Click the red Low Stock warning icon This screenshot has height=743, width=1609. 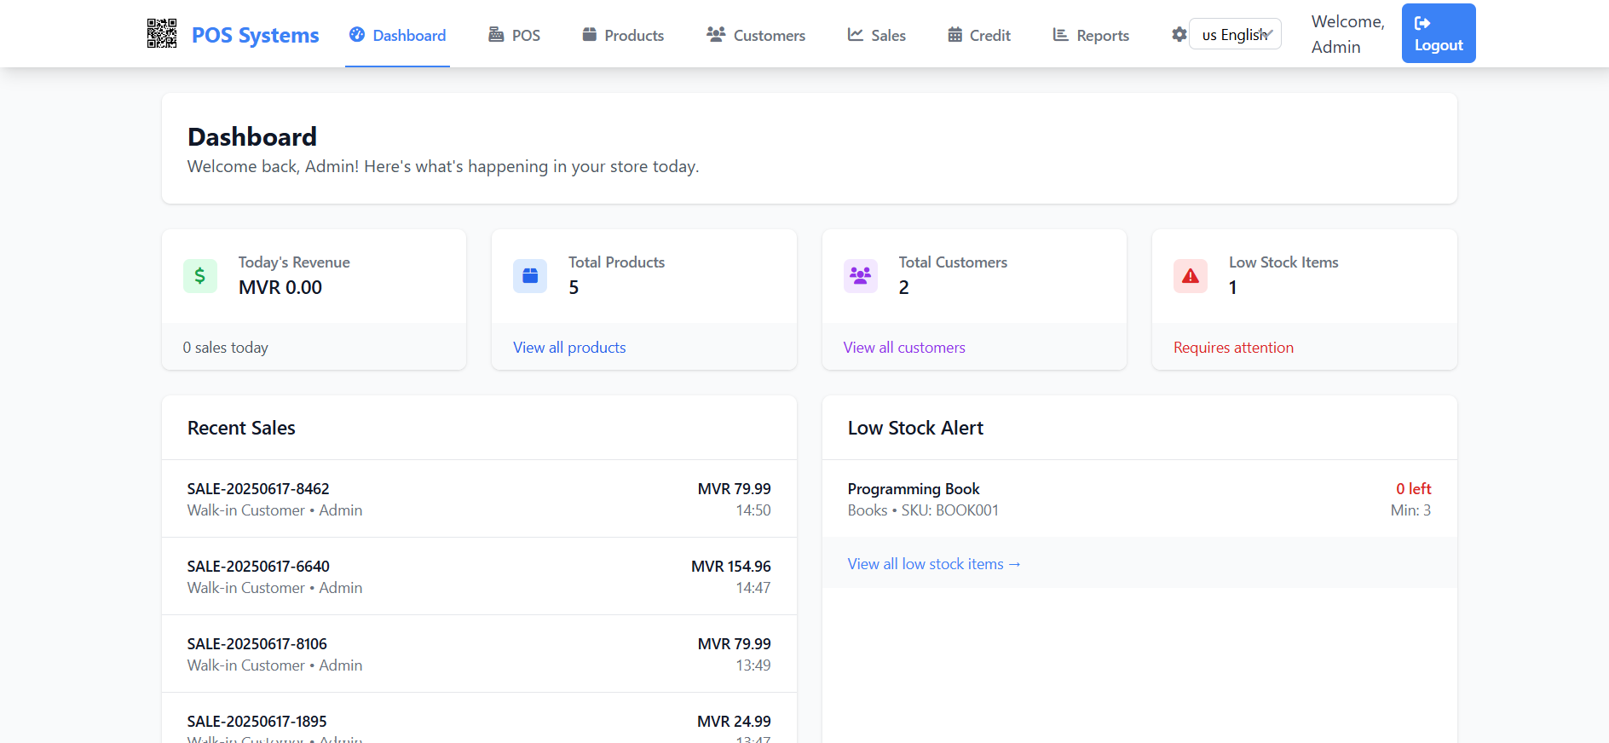pos(1190,276)
